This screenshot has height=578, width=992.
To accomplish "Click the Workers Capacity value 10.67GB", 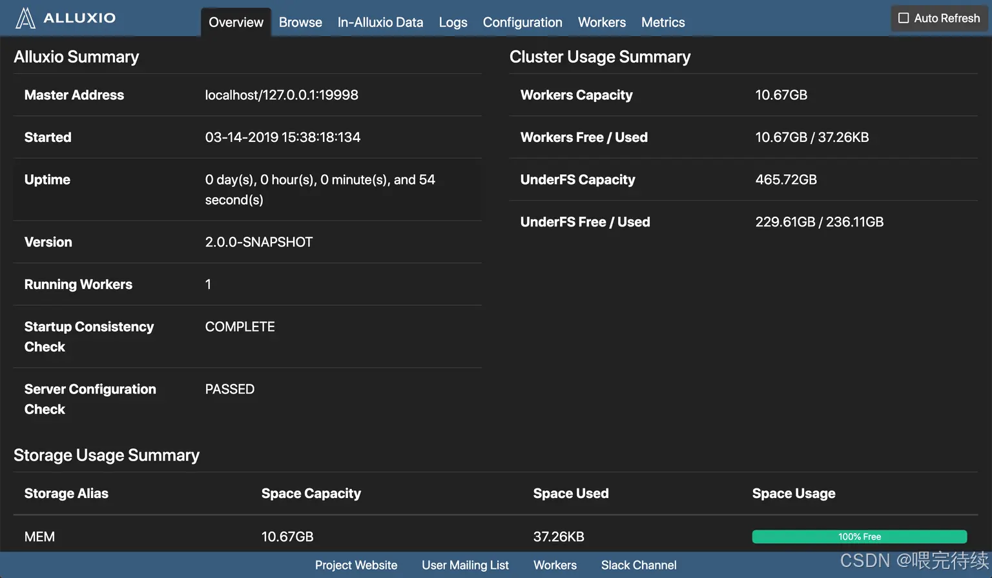I will [781, 95].
